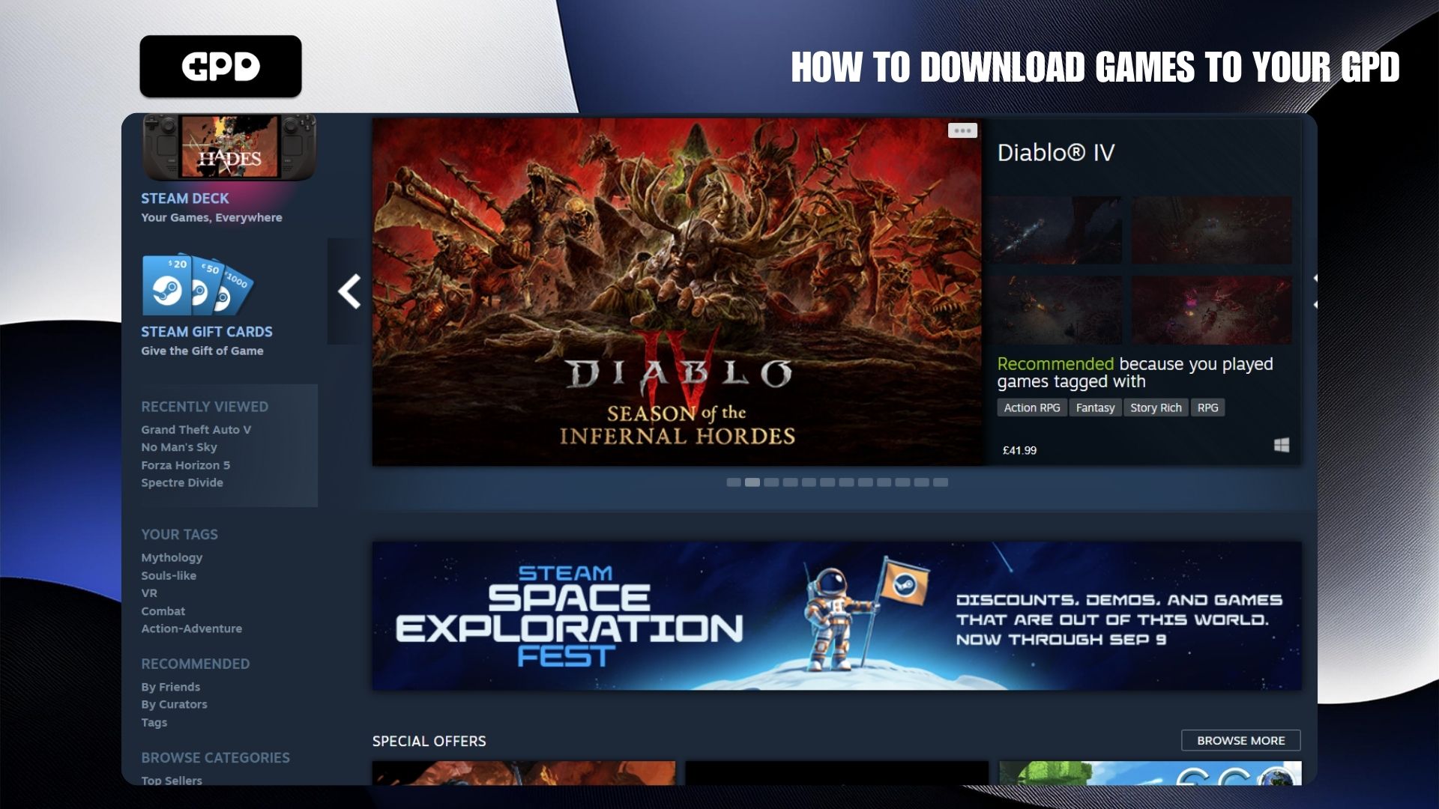Open the No Man's Sky recently viewed link

[x=179, y=447]
